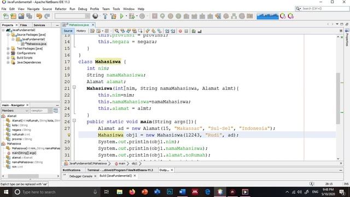The image size is (350, 197).
Task: Click the New File toolbar icon
Action: [x=6, y=16]
